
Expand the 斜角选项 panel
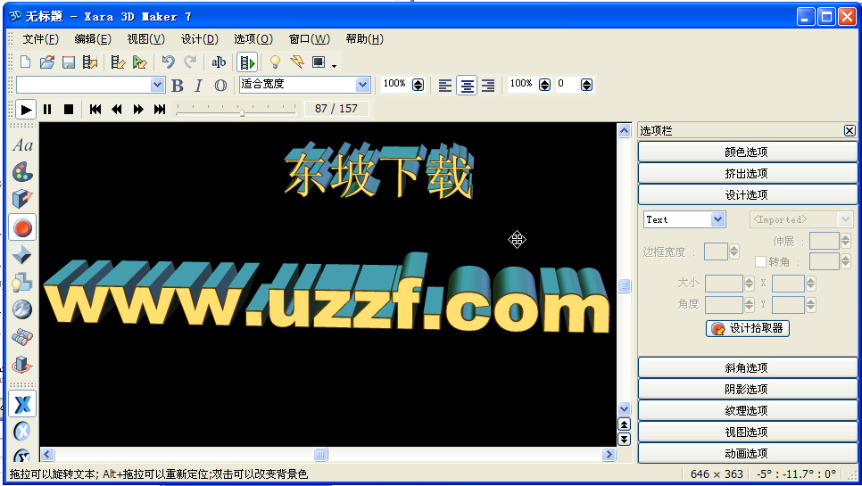[x=747, y=368]
